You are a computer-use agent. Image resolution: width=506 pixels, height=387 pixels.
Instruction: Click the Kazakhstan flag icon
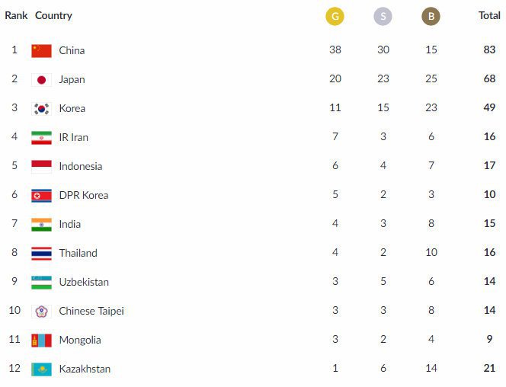pos(41,369)
